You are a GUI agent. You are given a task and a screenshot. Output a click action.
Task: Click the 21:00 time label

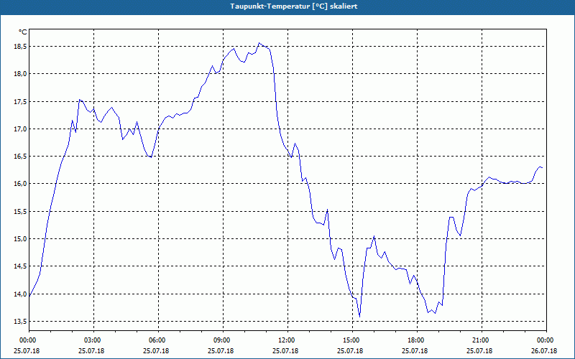(x=479, y=340)
